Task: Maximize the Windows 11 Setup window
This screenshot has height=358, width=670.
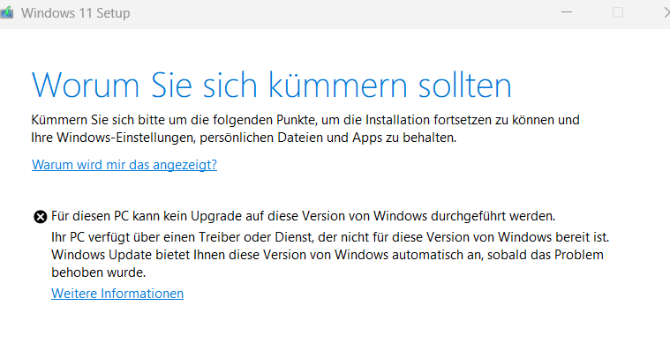Action: pyautogui.click(x=618, y=12)
